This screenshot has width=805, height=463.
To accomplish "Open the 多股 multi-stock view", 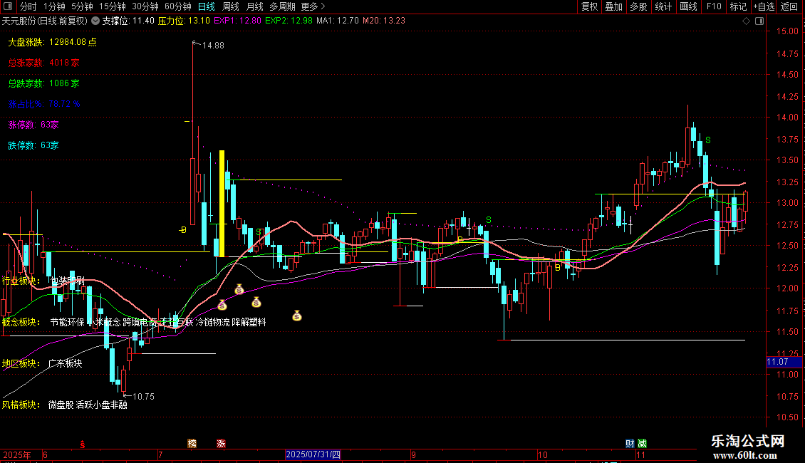I will tap(638, 6).
